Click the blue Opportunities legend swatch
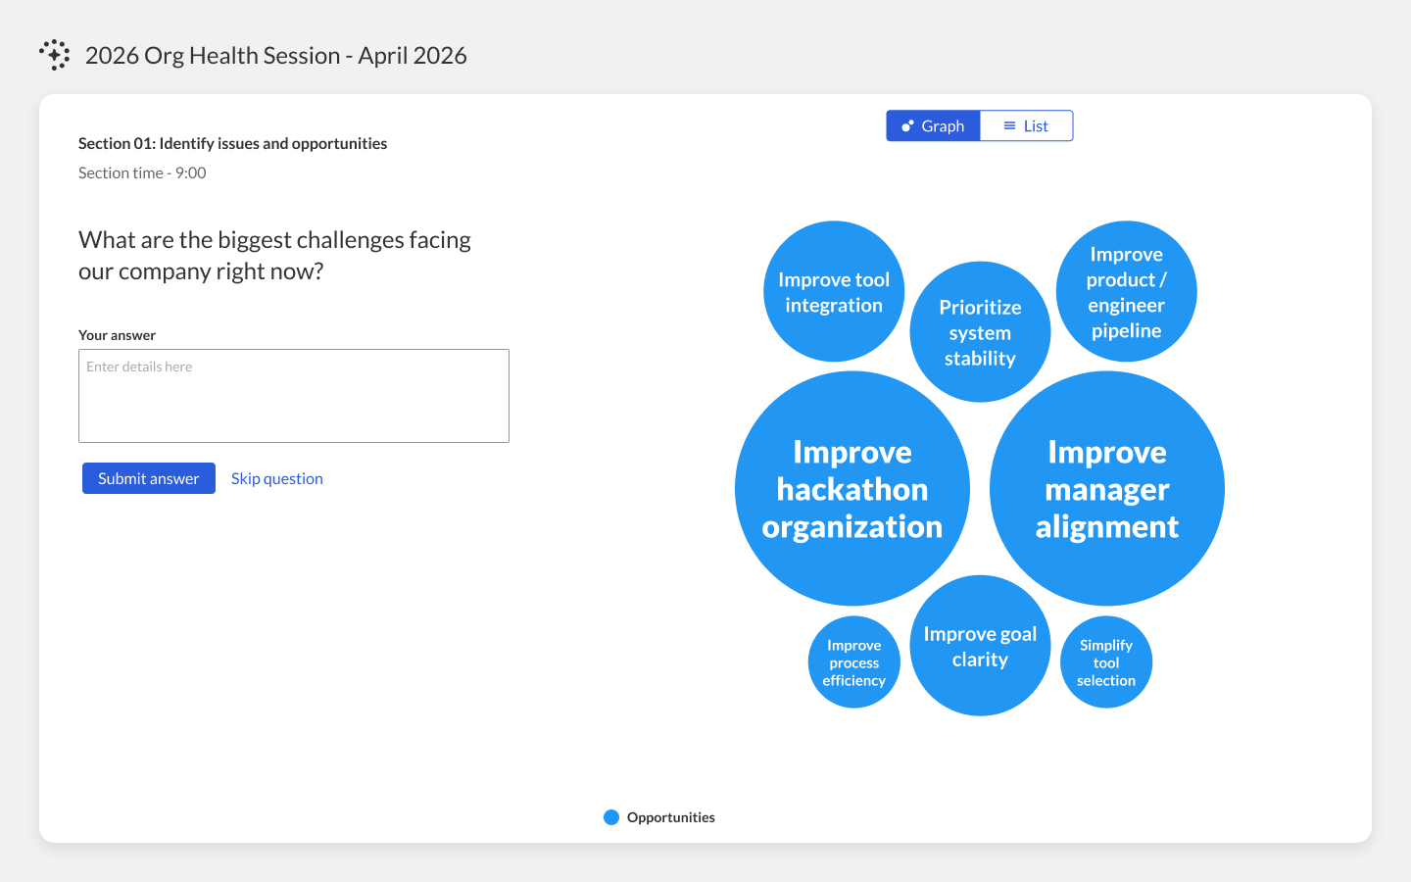Screen dimensions: 1411x882 (611, 817)
